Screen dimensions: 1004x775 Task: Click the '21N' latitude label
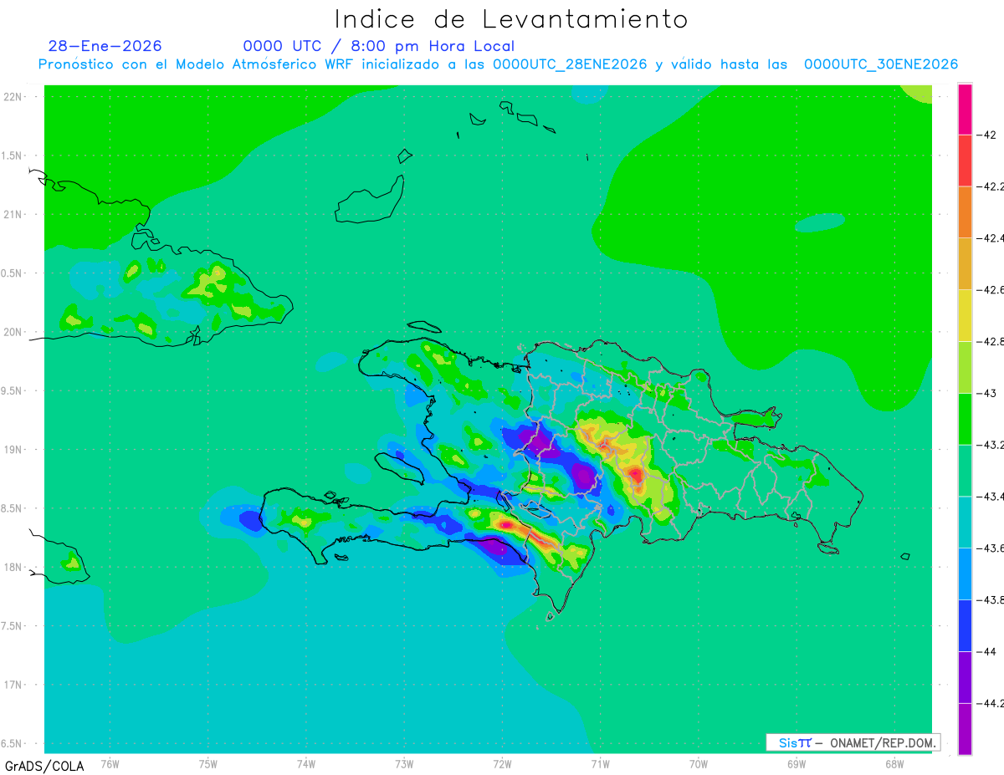tap(13, 214)
